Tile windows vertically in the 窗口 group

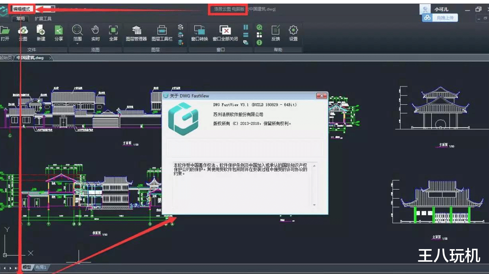pos(246,27)
